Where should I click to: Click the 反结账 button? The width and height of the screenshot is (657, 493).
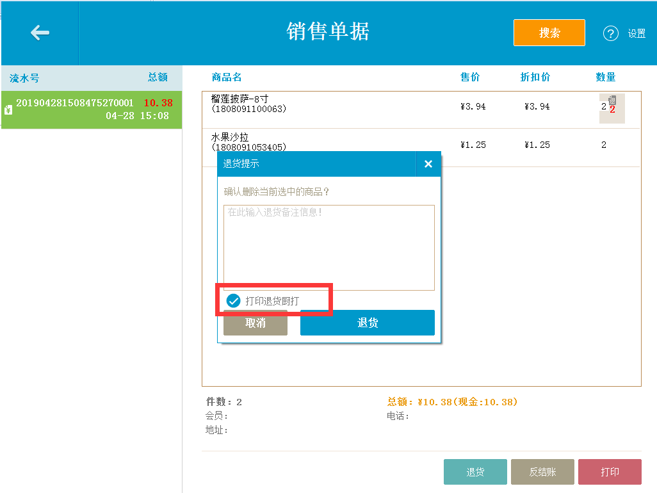[542, 471]
